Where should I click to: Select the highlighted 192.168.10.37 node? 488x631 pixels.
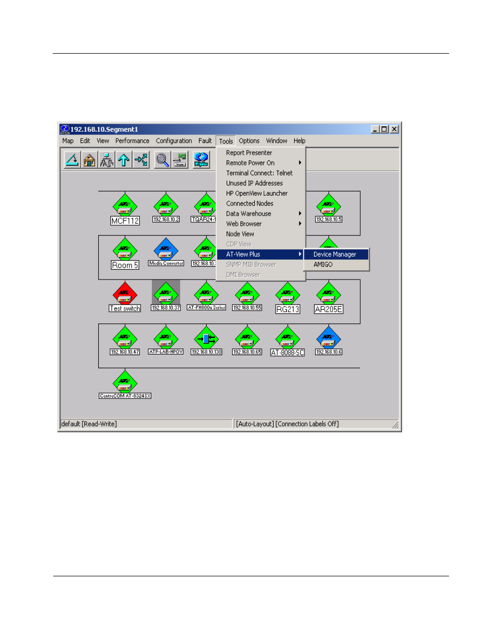tap(166, 296)
